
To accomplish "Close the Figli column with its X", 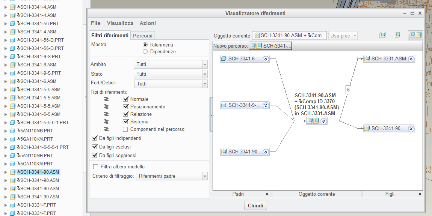I will click(x=420, y=194).
